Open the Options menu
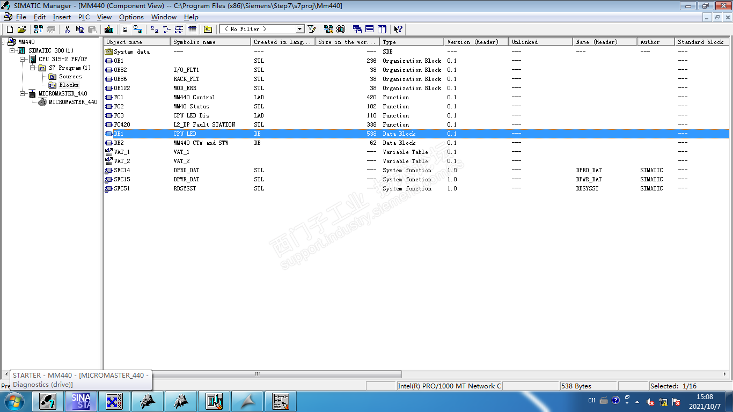The width and height of the screenshot is (733, 412). 131,17
